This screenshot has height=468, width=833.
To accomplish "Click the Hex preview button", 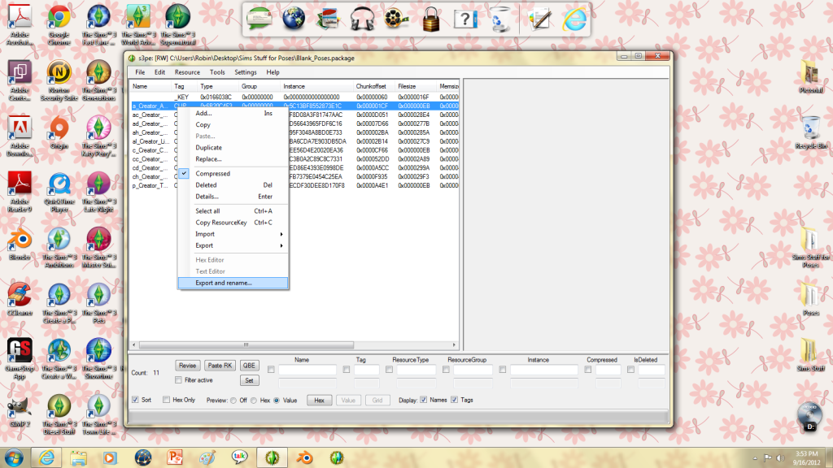I will (x=319, y=400).
